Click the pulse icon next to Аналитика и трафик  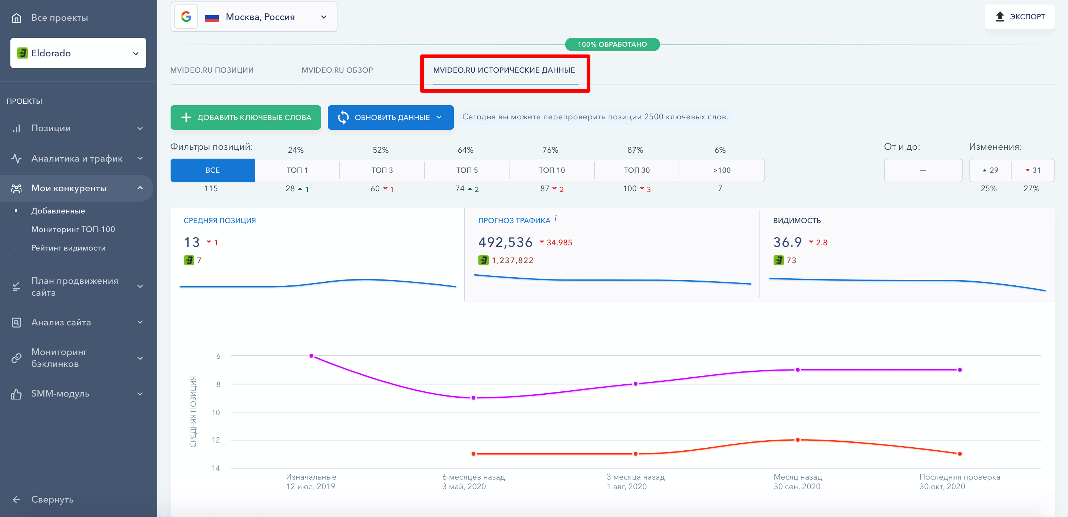point(16,158)
